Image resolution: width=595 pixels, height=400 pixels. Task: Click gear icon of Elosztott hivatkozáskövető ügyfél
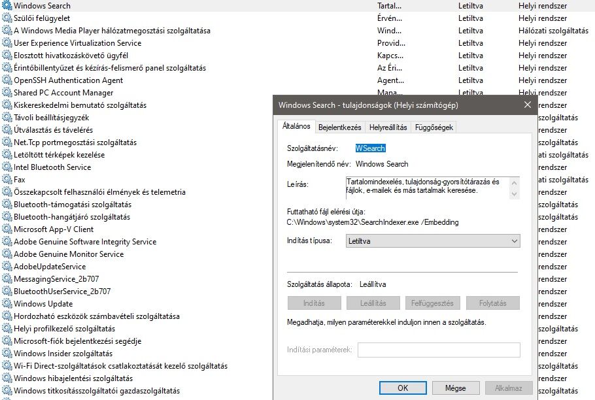click(x=7, y=56)
